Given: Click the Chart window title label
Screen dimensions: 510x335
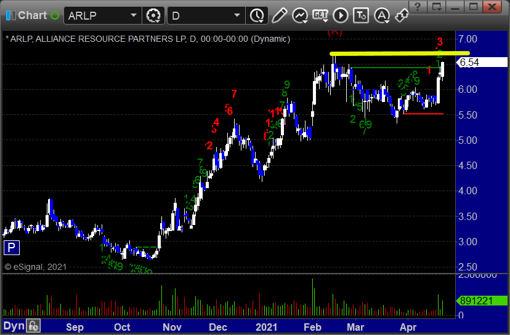Looking at the screenshot, I should pyautogui.click(x=33, y=15).
